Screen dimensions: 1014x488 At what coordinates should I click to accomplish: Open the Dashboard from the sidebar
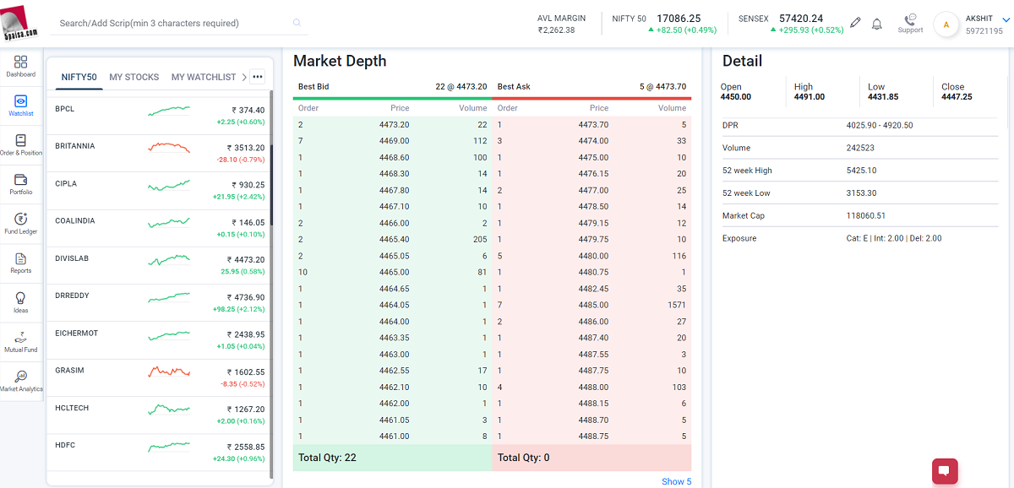tap(20, 63)
